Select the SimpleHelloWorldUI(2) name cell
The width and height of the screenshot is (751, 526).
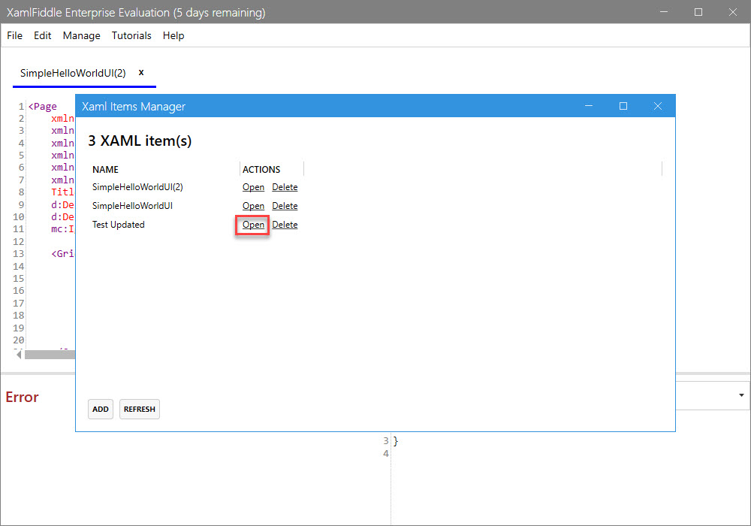click(137, 187)
